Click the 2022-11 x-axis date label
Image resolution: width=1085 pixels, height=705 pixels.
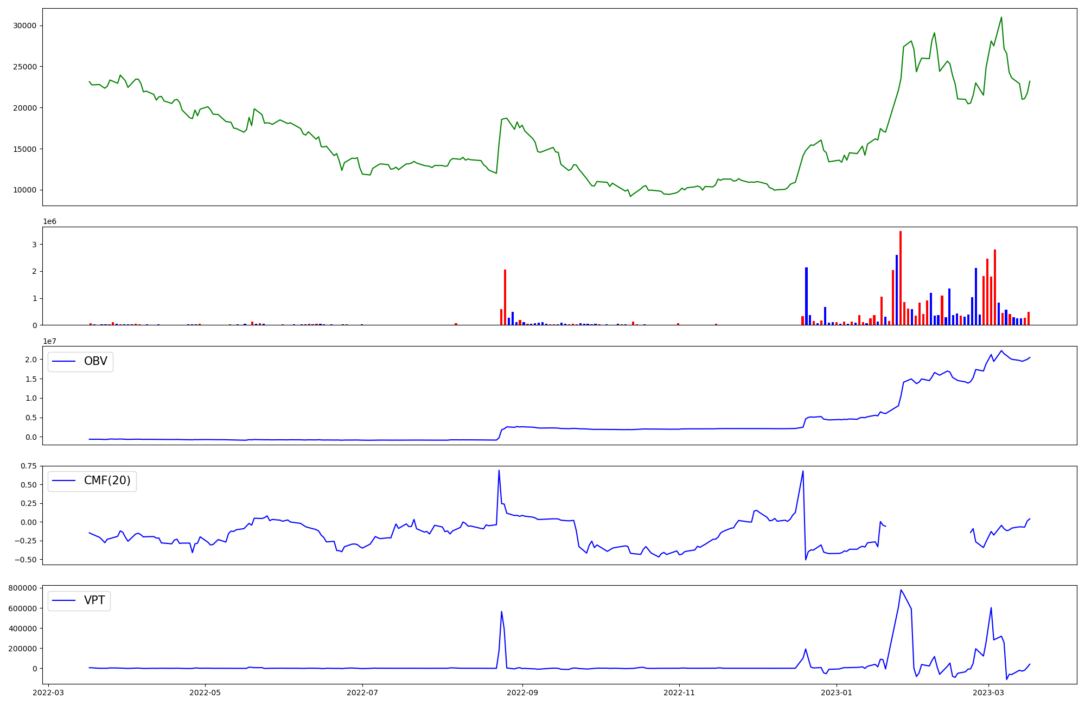coord(679,692)
